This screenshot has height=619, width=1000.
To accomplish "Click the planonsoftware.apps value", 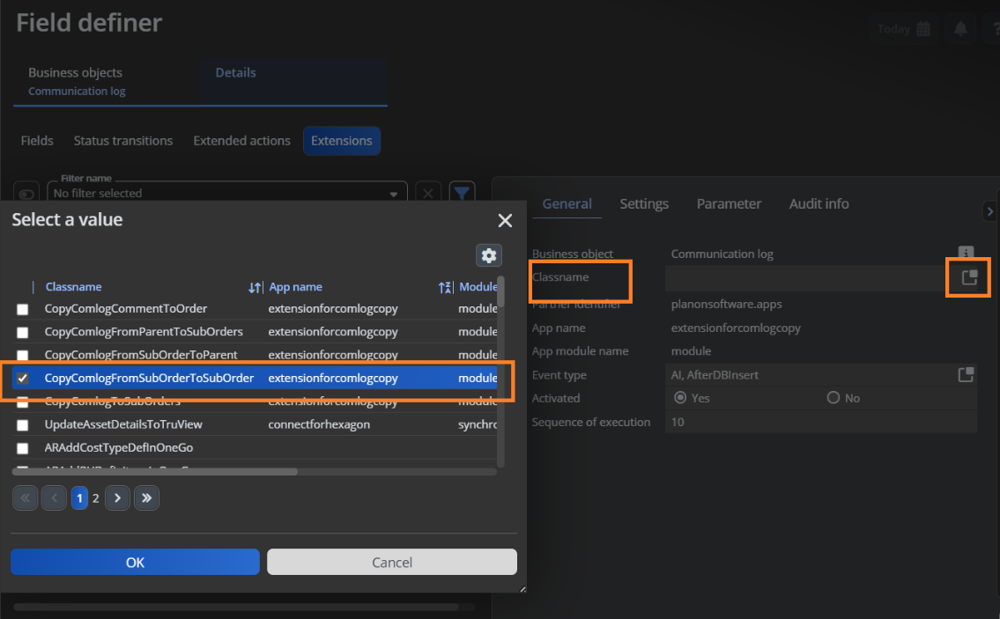I will (726, 304).
